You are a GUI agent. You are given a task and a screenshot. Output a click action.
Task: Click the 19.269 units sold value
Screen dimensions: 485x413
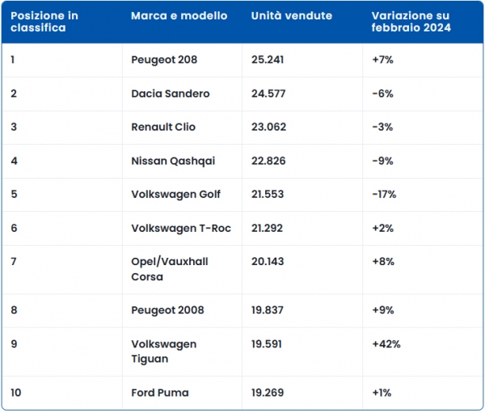point(268,393)
